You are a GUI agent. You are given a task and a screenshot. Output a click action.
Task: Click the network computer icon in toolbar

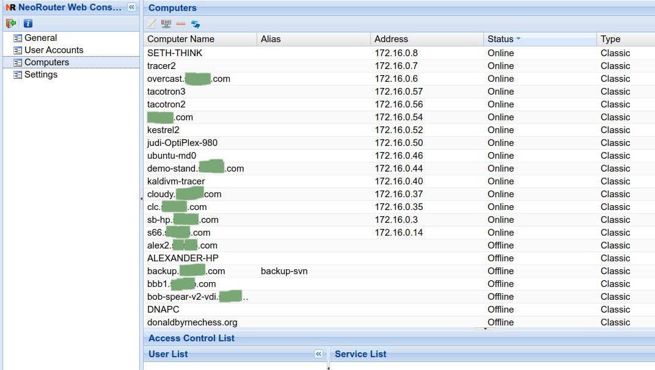click(166, 24)
